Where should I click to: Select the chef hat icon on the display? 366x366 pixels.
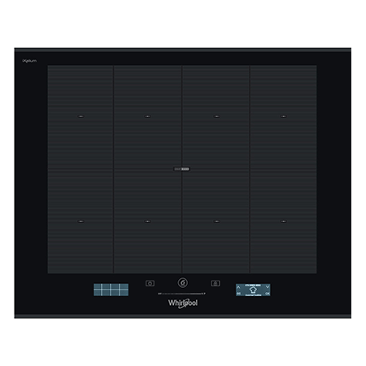pos(253,290)
